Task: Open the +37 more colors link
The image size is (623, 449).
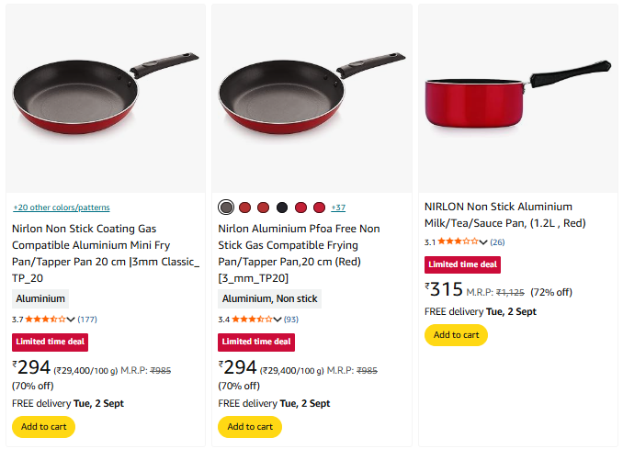Action: [x=338, y=208]
